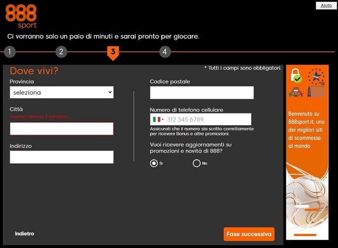Click the red 'Inserisci almeno 3 caratteri' error
Screen dimensions: 338x248
pos(39,117)
